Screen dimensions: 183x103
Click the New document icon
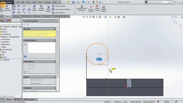63,2
